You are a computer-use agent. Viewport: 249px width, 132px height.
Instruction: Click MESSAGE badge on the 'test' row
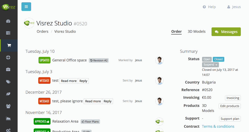[44, 80]
